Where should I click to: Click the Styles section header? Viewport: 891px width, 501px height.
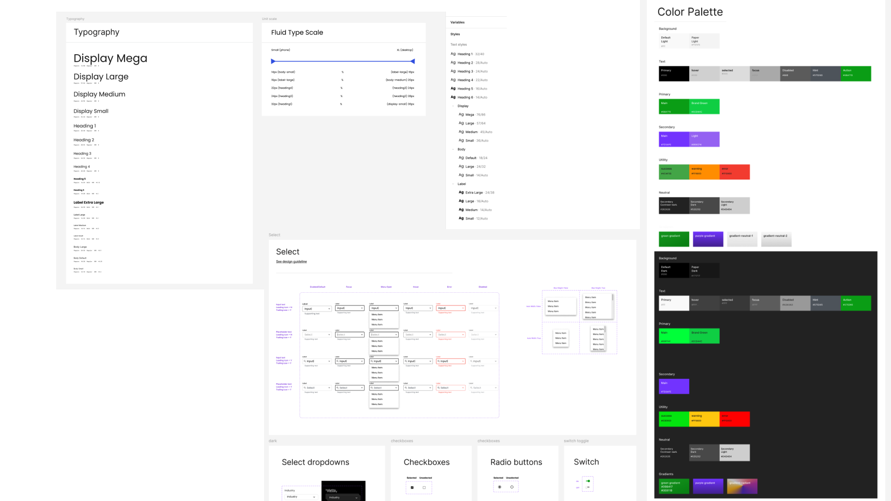pyautogui.click(x=455, y=34)
